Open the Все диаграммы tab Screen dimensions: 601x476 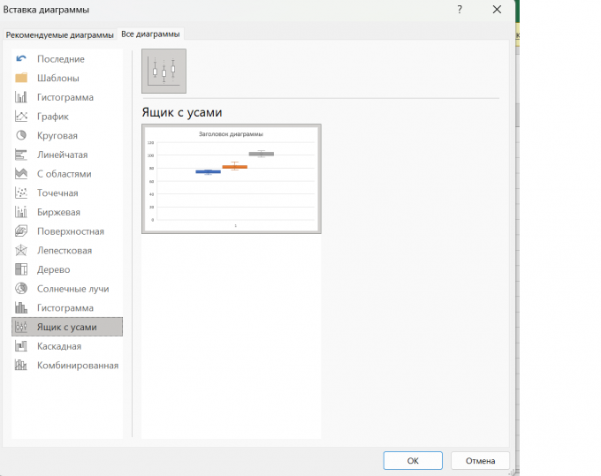point(150,34)
